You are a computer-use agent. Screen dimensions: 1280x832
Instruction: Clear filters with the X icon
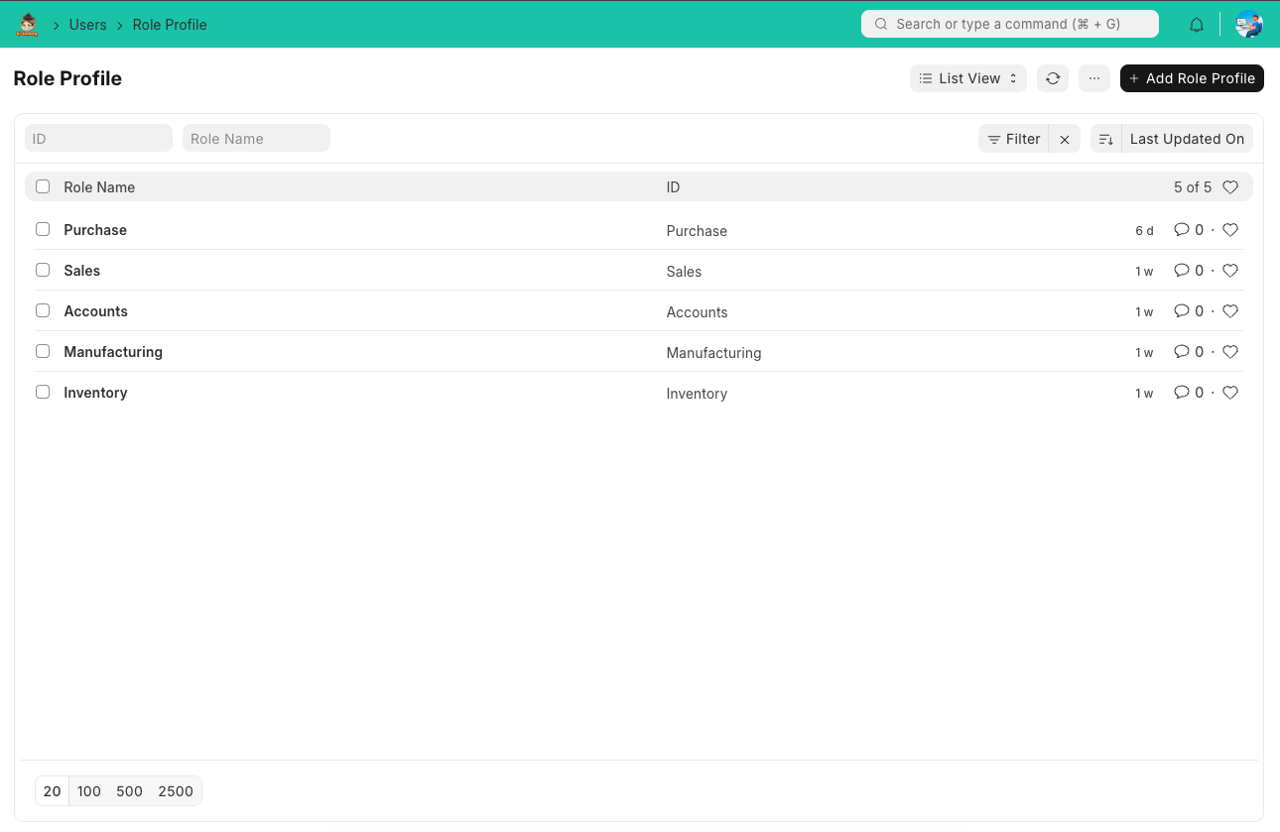[1065, 139]
